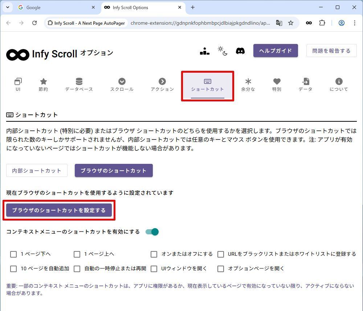Open the アクション tab
The height and width of the screenshot is (311, 363).
pos(162,85)
